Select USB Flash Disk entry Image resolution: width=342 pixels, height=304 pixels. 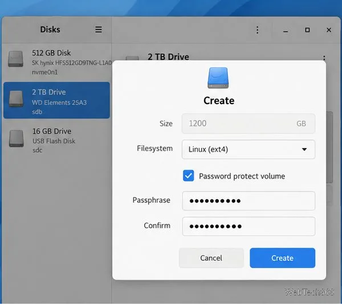56,140
